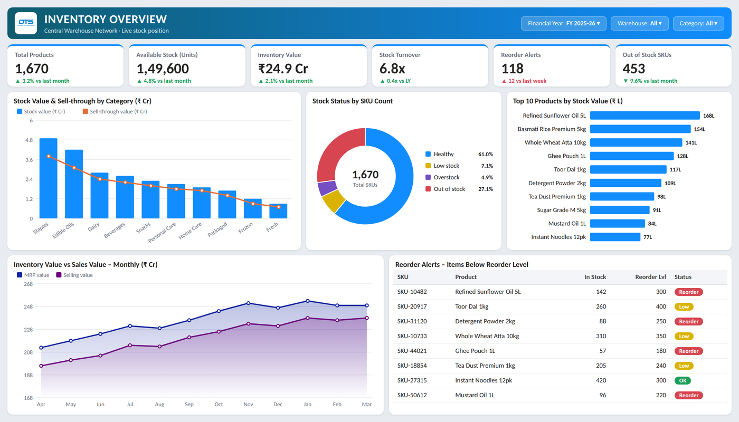Screen dimensions: 739x422
Task: Click the 1,670 Total SKUs donut center
Action: (x=365, y=178)
